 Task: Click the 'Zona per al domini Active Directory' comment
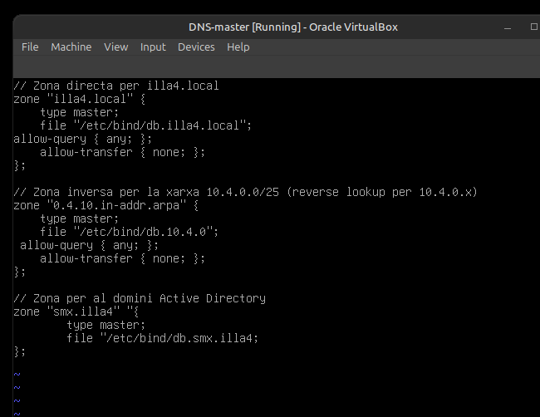[140, 298]
